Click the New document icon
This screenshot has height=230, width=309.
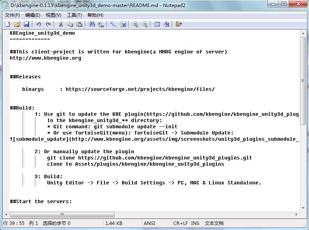7,24
